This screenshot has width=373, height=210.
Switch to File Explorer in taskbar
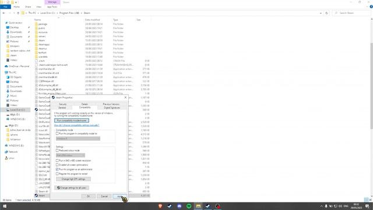[x=198, y=206]
